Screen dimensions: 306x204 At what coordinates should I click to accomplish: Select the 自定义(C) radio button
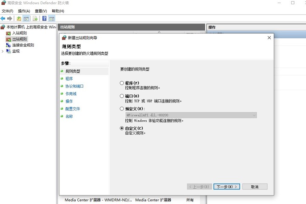point(122,128)
